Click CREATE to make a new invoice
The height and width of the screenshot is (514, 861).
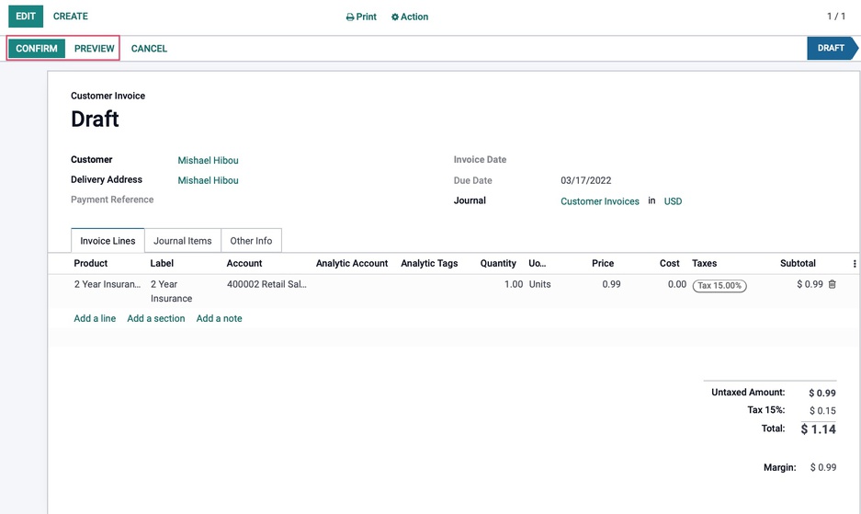[70, 17]
